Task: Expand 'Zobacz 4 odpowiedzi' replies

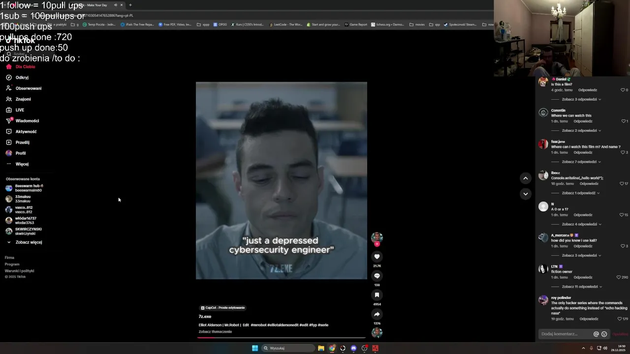Action: point(582,224)
